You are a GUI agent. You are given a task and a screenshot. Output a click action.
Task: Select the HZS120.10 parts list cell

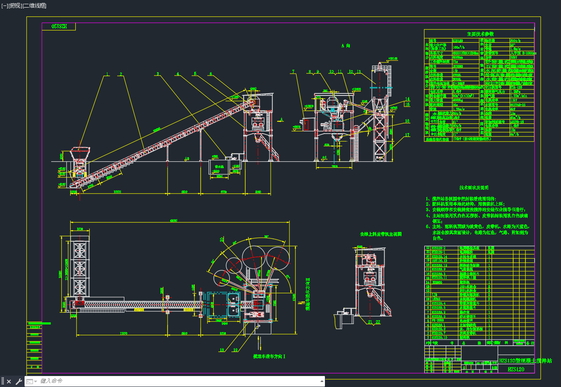(x=440, y=338)
